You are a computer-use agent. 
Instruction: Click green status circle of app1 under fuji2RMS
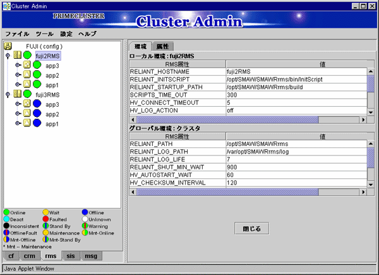click(37, 85)
